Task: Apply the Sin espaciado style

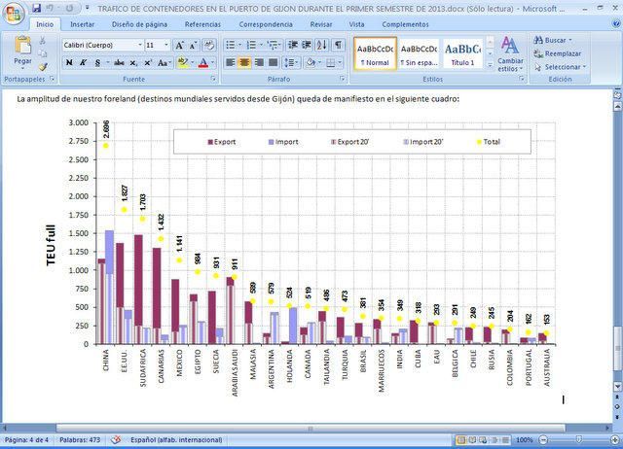Action: (x=419, y=53)
